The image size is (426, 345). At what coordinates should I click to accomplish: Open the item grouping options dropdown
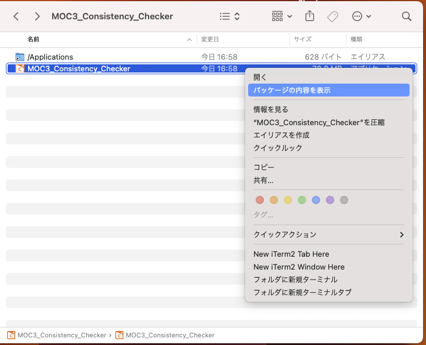(281, 16)
